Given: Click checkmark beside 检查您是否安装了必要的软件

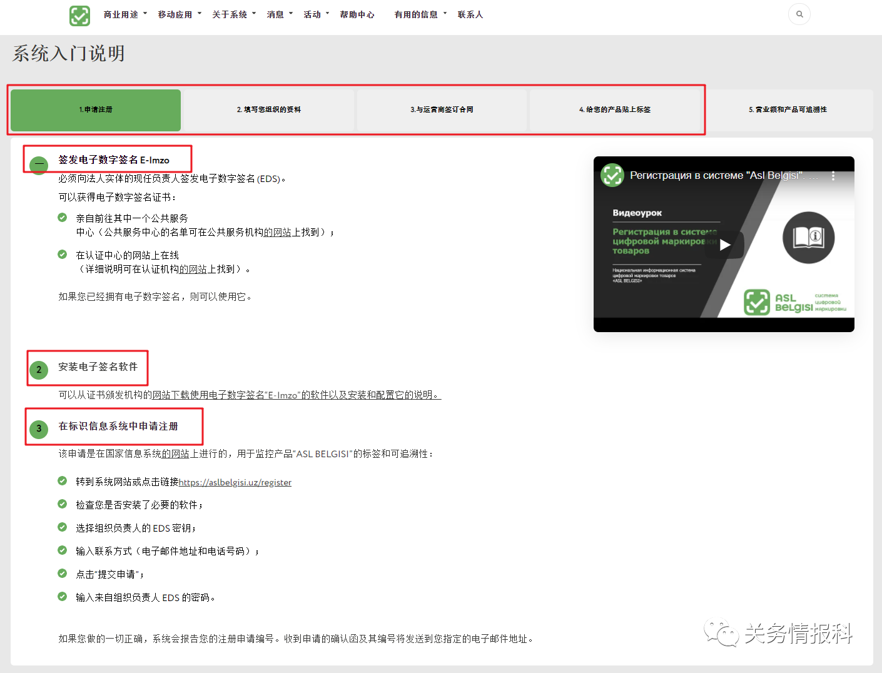Looking at the screenshot, I should (62, 504).
